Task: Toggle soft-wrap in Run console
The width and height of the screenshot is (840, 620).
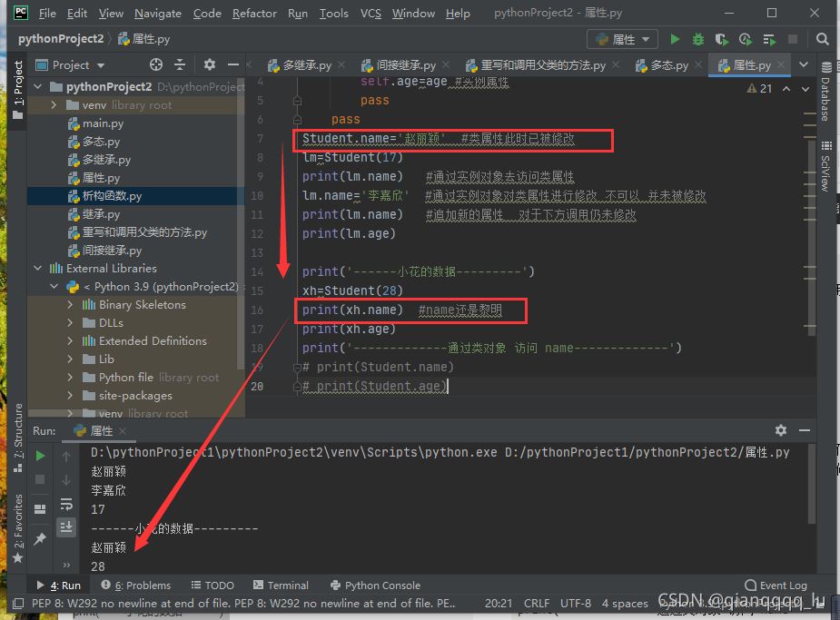Action: 66,504
